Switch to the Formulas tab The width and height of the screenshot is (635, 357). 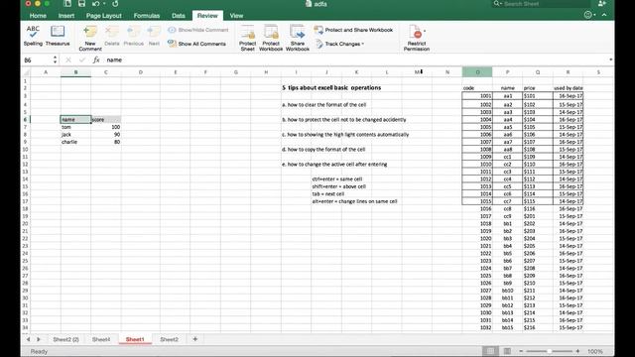(x=147, y=16)
